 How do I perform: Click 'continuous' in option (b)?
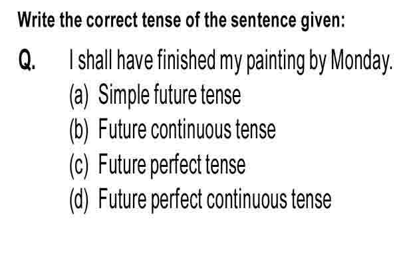[x=191, y=130]
